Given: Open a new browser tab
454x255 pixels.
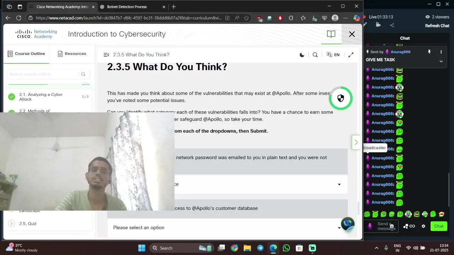Looking at the screenshot, I should tap(174, 7).
